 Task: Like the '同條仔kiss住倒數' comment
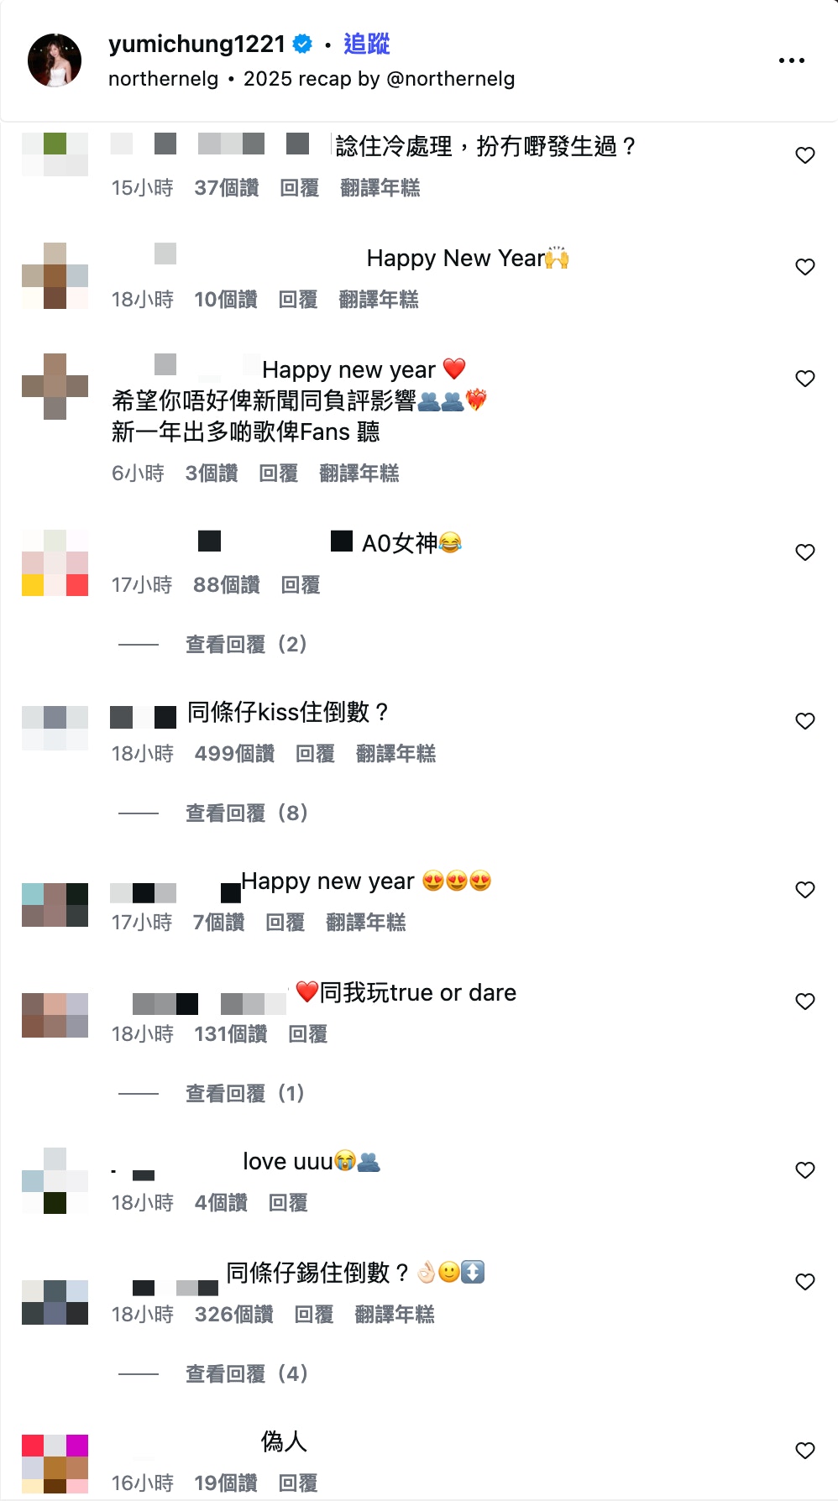click(805, 721)
